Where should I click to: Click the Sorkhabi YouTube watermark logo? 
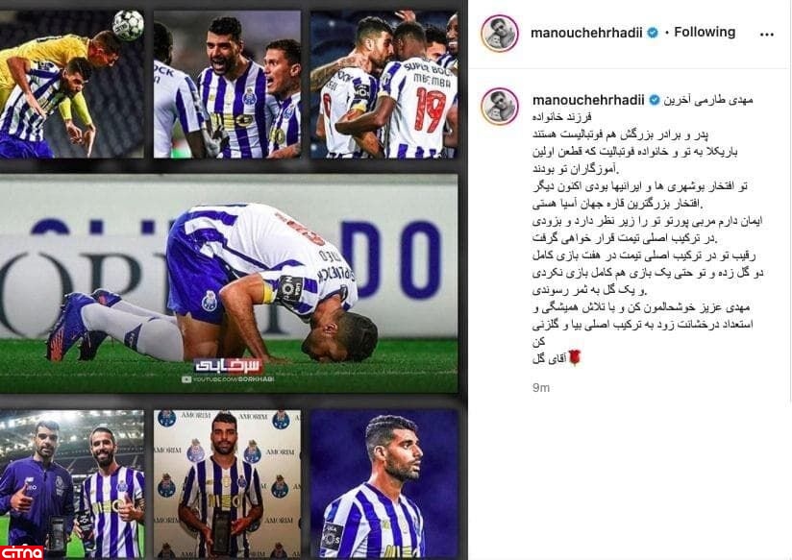(x=229, y=369)
